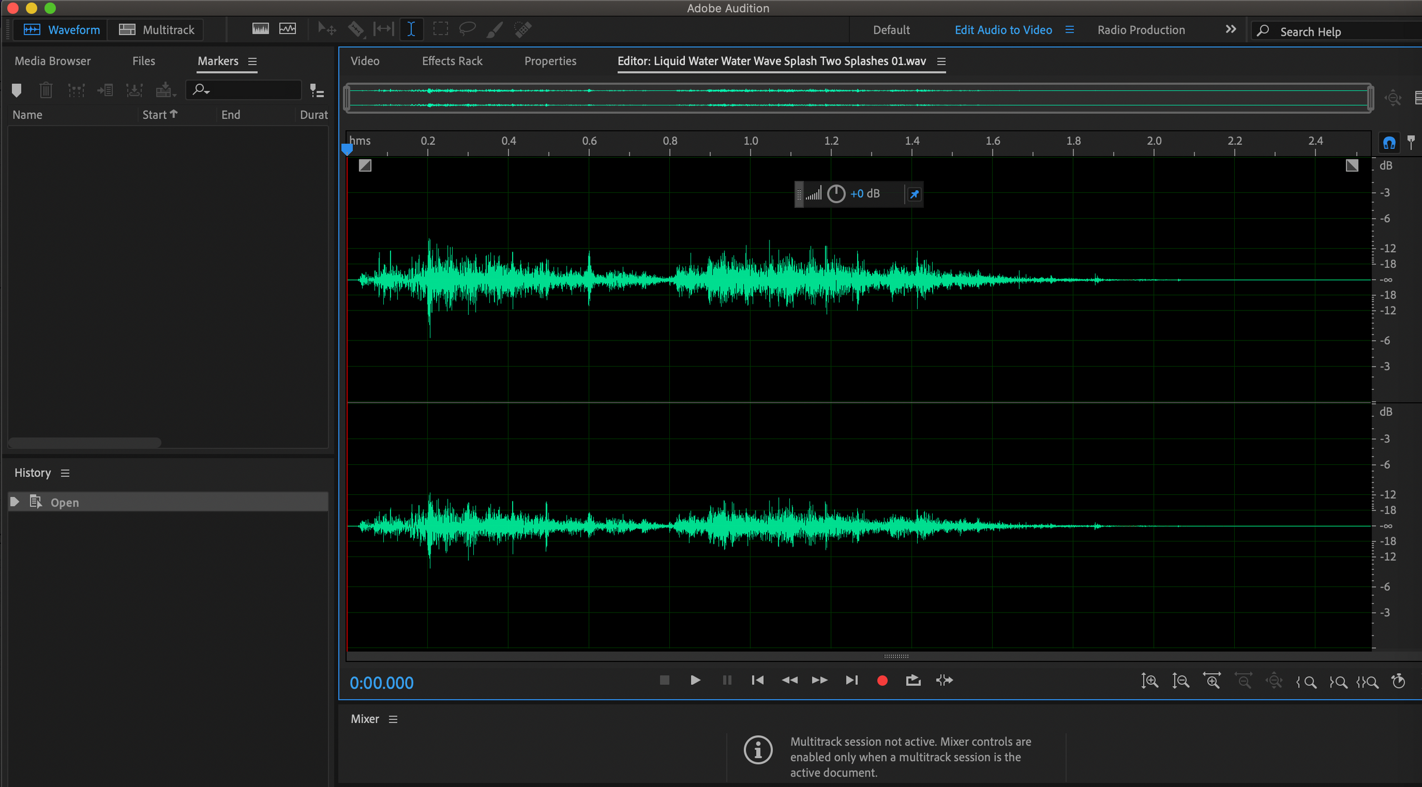The image size is (1422, 787).
Task: Switch to the Effects Rack tab
Action: tap(452, 61)
